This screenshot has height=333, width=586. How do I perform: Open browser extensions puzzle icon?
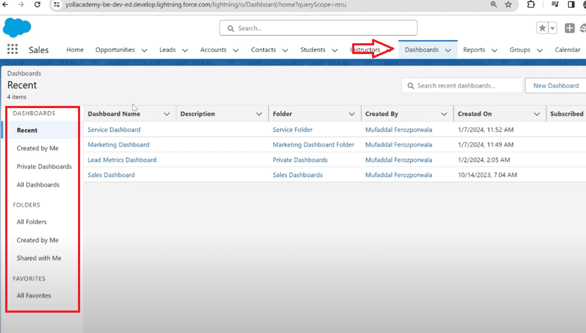pyautogui.click(x=531, y=4)
